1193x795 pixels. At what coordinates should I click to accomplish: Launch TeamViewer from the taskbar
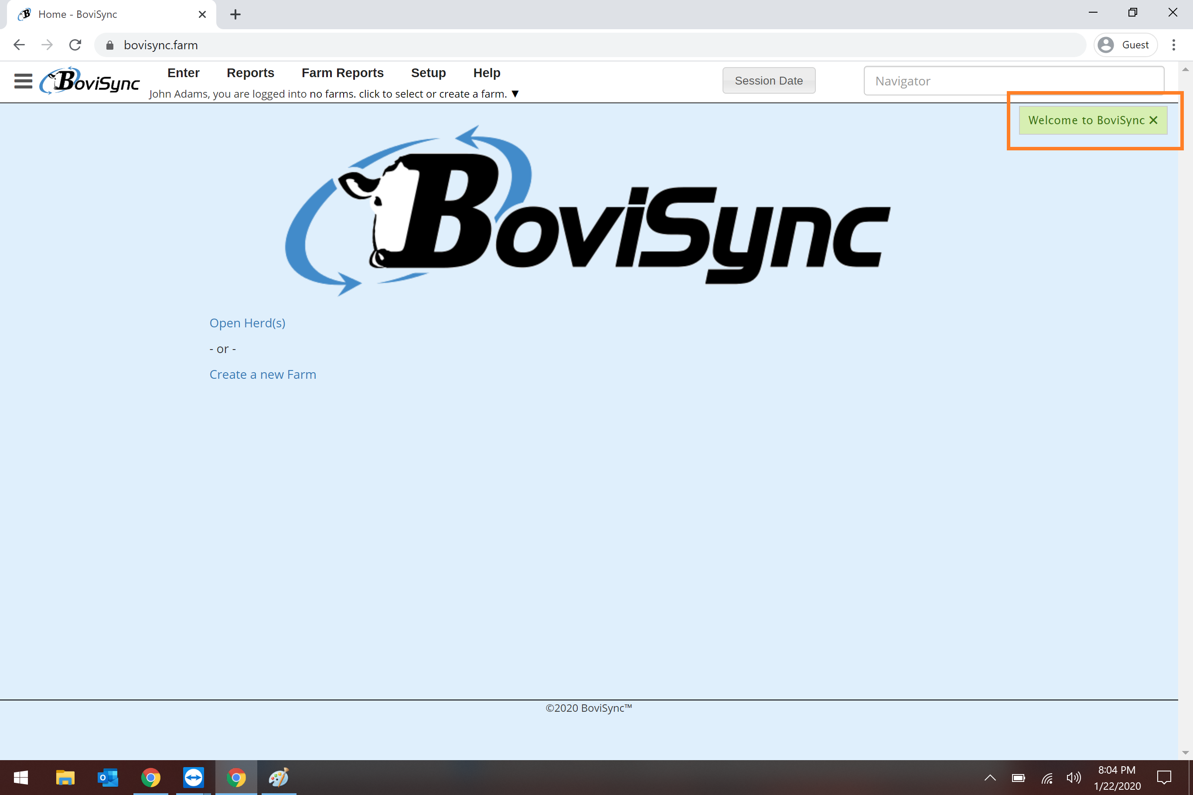coord(193,777)
